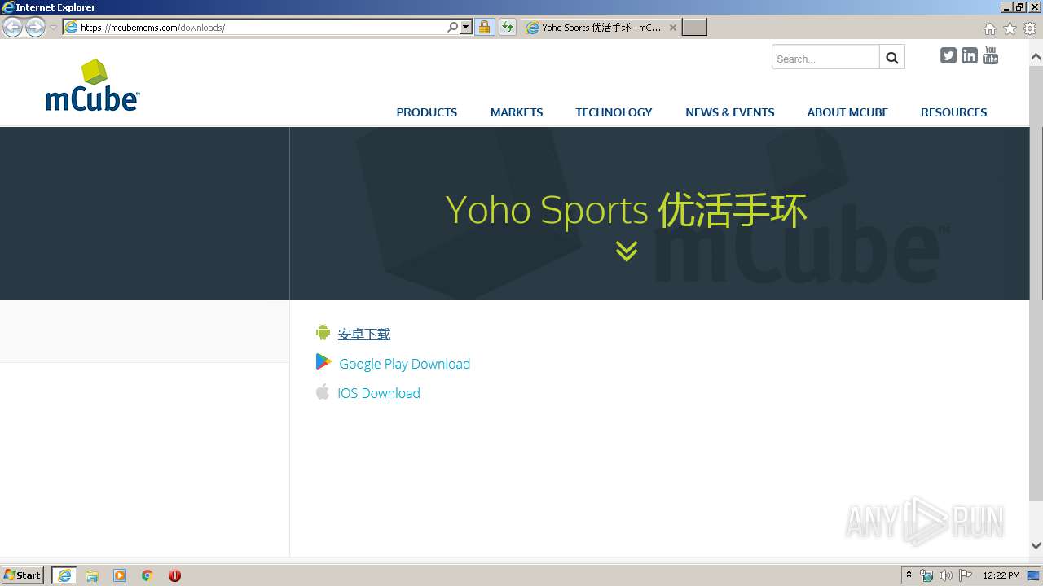Refresh the page in Internet Explorer
This screenshot has height=586, width=1043.
(508, 28)
